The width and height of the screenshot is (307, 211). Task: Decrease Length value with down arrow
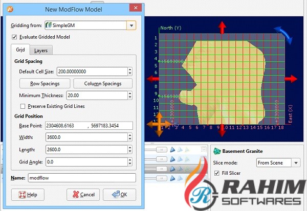coord(130,152)
